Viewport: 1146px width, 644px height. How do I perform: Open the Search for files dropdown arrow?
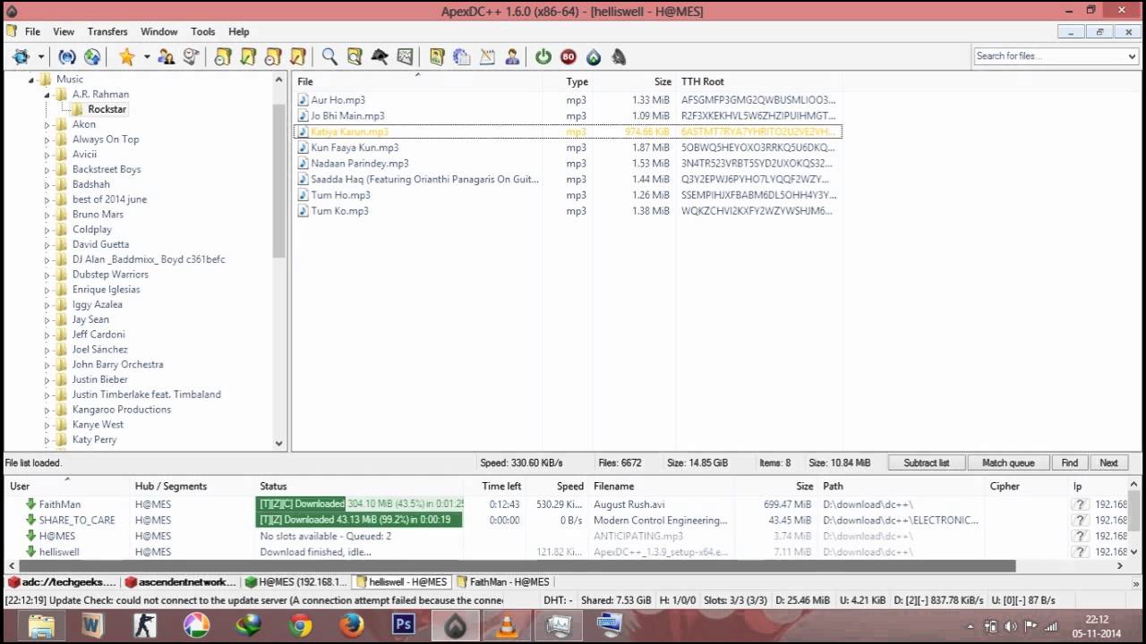pos(1132,56)
